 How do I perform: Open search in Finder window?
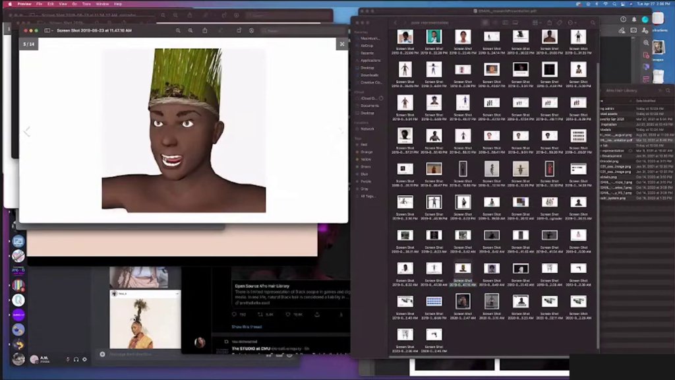pos(593,23)
